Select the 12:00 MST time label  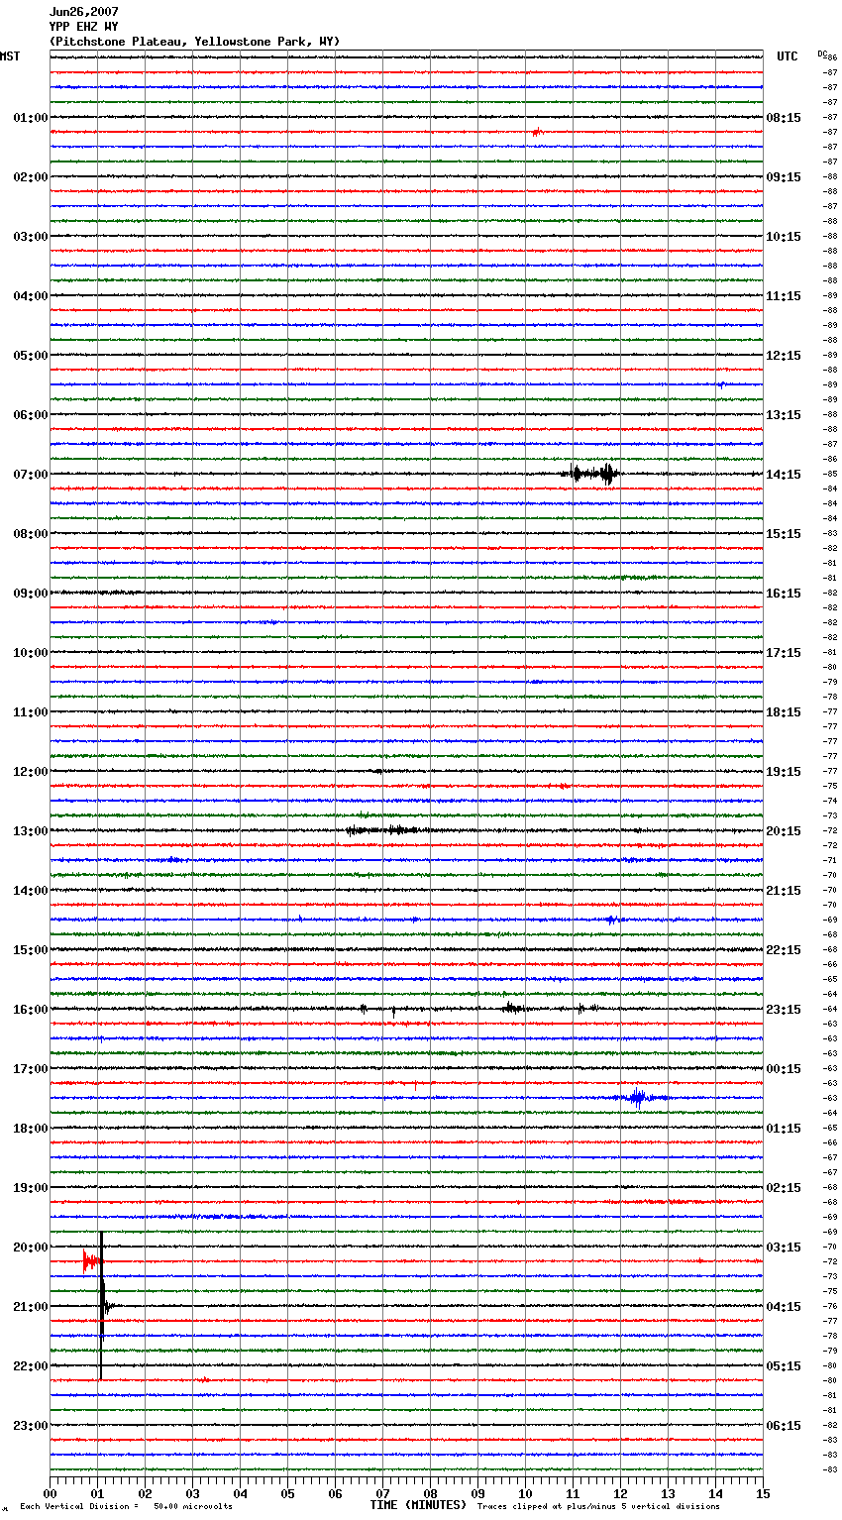point(31,772)
